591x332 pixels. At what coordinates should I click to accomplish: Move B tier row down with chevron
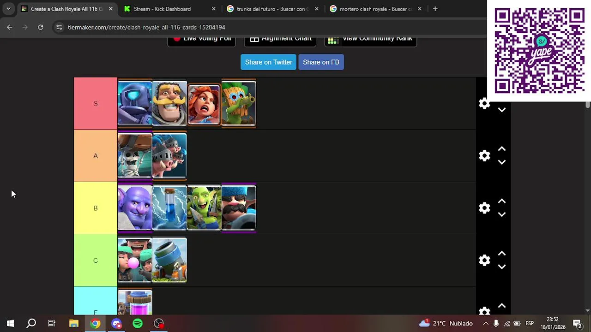pos(502,214)
